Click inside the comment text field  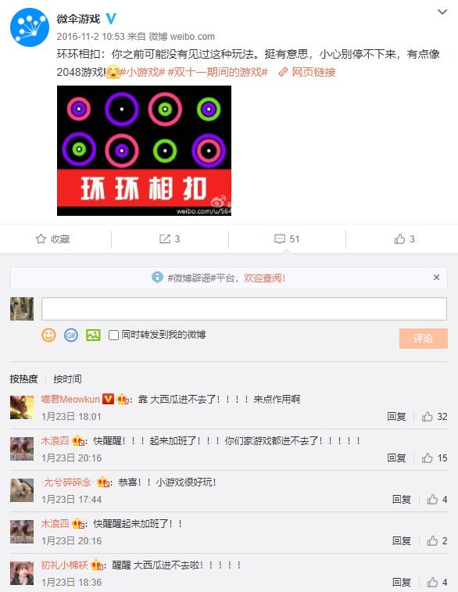click(x=244, y=309)
